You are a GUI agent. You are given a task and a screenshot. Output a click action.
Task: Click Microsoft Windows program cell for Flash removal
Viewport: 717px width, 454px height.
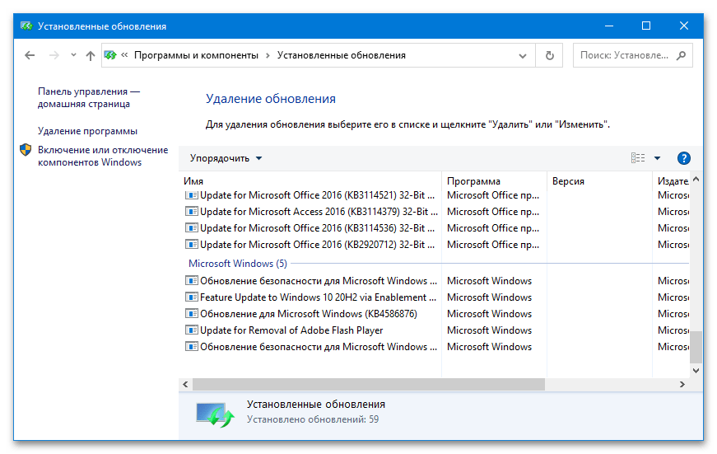(x=489, y=330)
